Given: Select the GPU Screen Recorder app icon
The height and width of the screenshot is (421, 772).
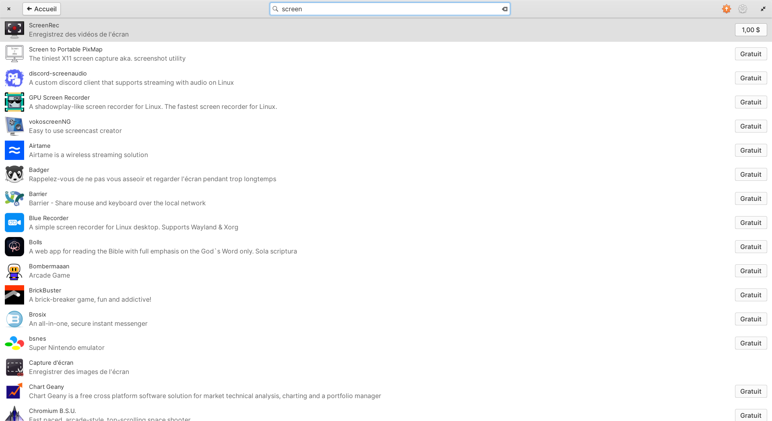Looking at the screenshot, I should pyautogui.click(x=14, y=102).
